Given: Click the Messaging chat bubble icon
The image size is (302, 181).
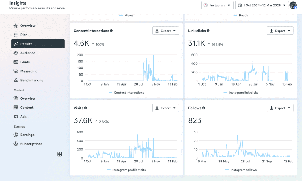Looking at the screenshot, I should pos(16,71).
